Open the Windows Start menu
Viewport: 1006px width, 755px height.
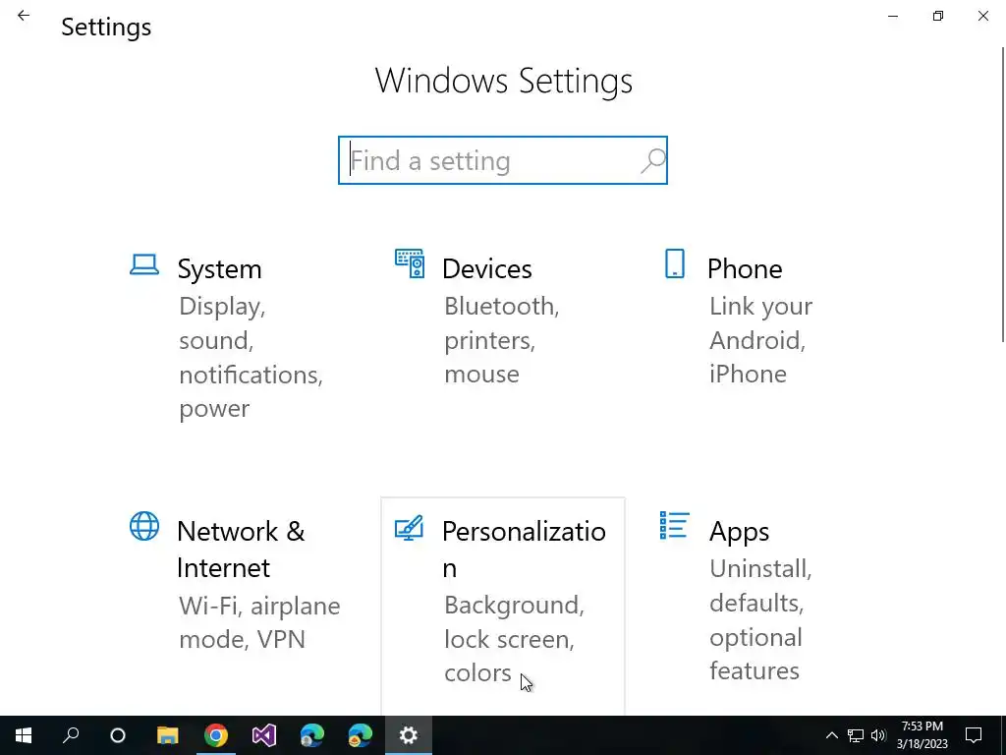click(x=24, y=735)
